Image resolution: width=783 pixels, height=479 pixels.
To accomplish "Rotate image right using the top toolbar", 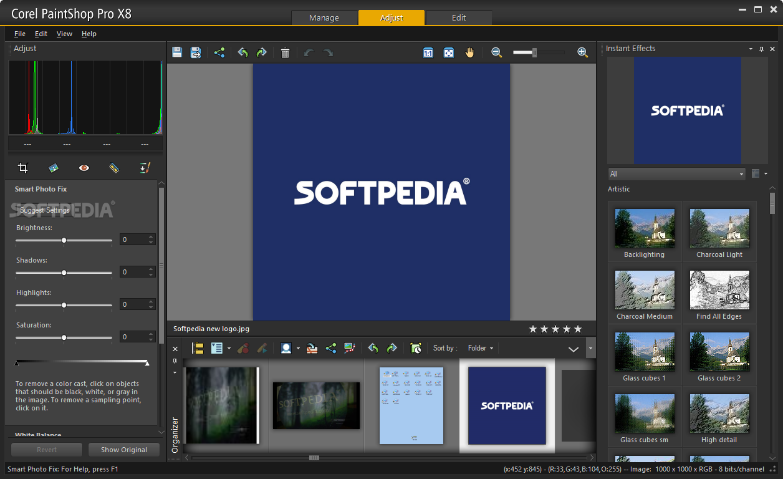I will tap(262, 53).
